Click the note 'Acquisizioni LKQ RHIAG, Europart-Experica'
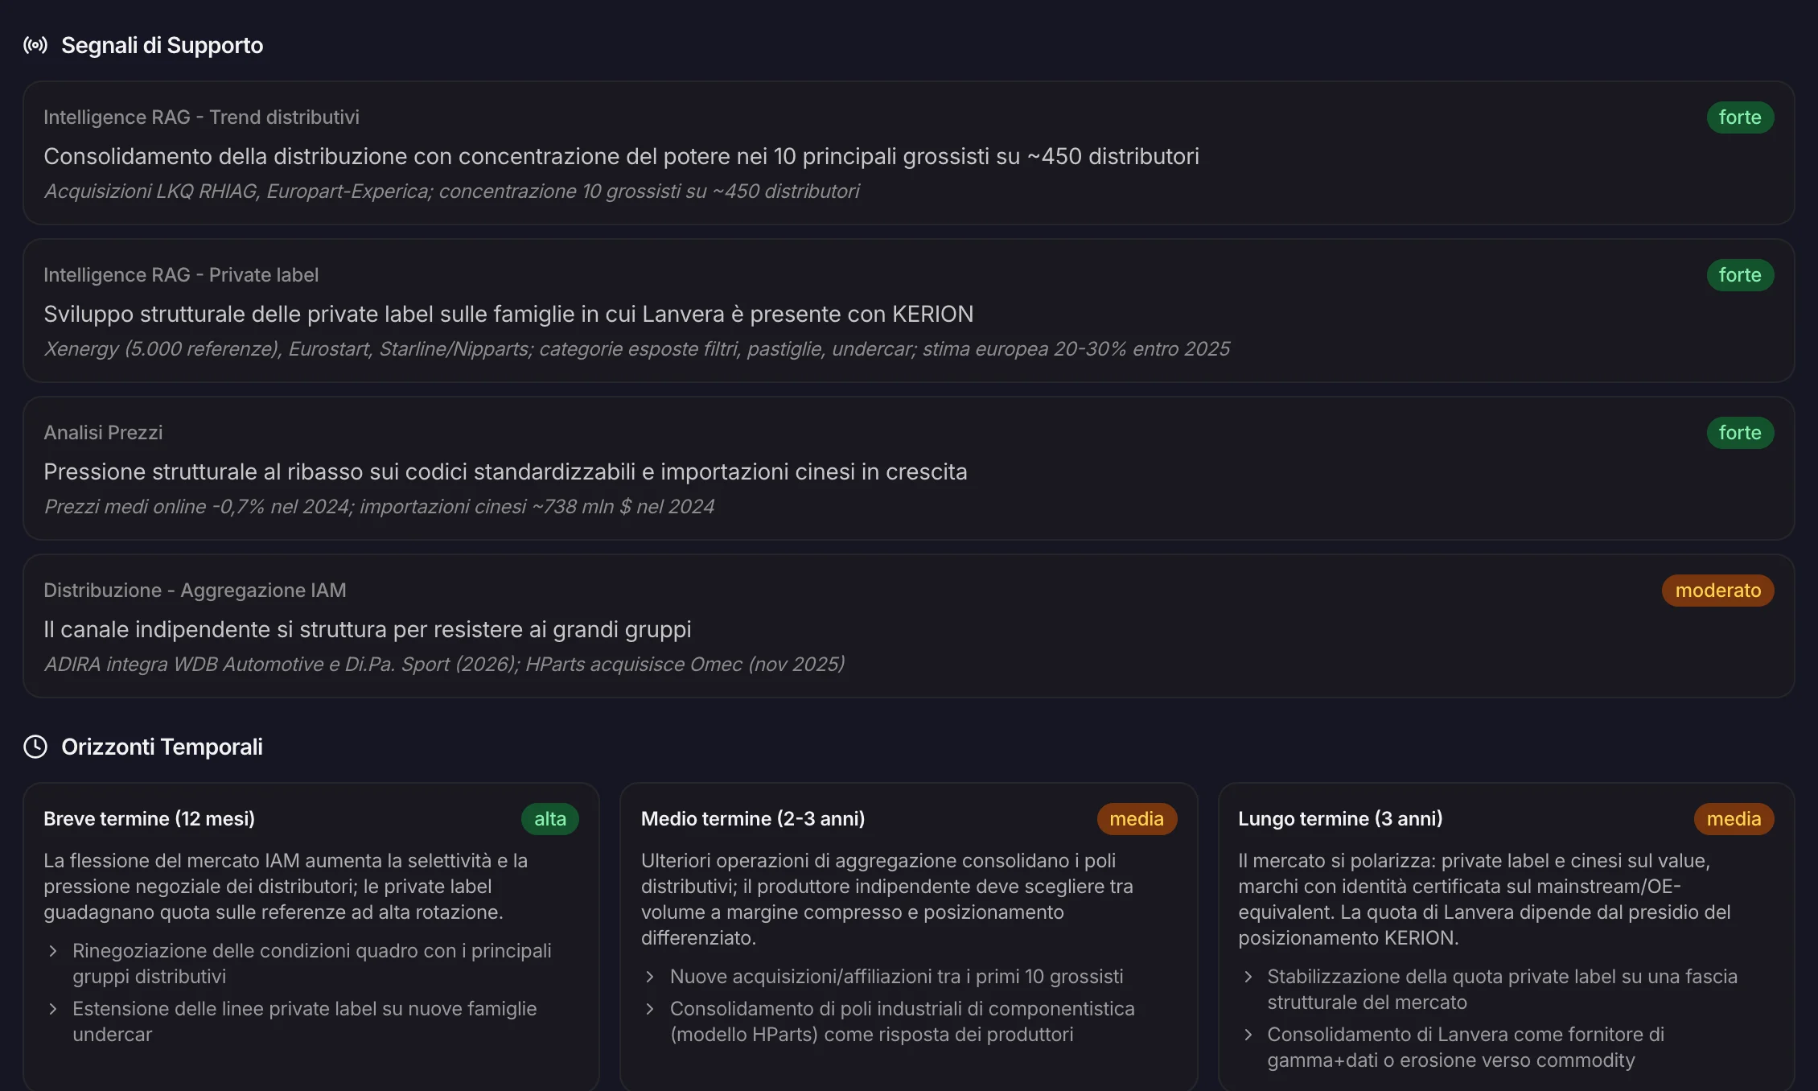 click(x=451, y=191)
